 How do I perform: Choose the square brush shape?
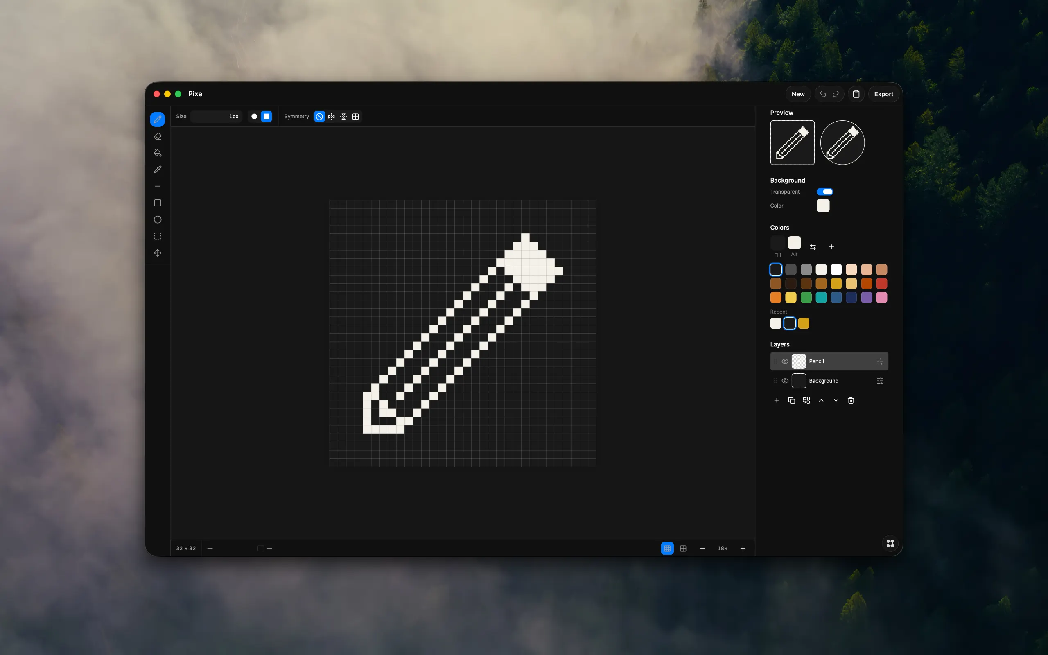coord(267,117)
